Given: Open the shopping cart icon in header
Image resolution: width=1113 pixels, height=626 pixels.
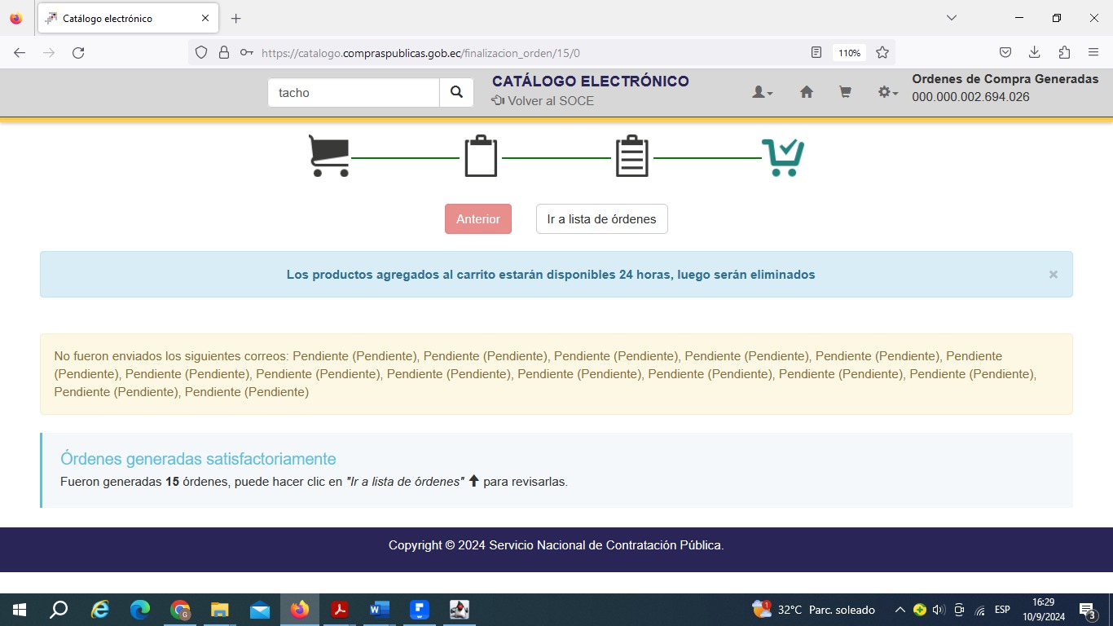Looking at the screenshot, I should tap(845, 93).
